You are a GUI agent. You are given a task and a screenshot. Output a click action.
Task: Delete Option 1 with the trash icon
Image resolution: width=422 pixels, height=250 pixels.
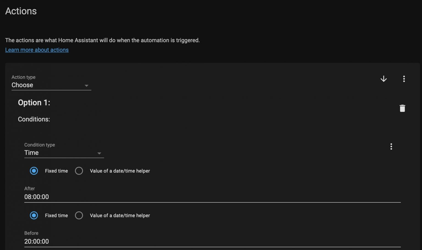402,108
